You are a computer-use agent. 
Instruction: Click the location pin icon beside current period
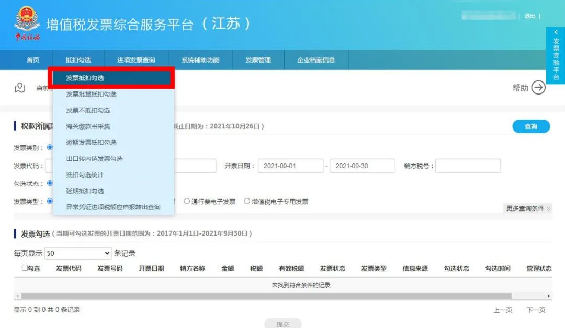click(20, 87)
